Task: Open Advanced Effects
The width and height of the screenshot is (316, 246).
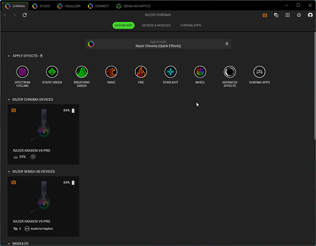Action: [230, 72]
